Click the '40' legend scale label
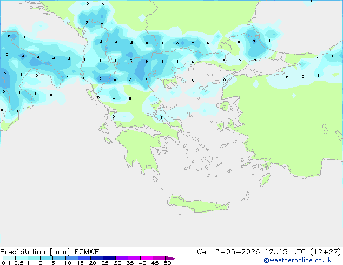 pos(142,263)
